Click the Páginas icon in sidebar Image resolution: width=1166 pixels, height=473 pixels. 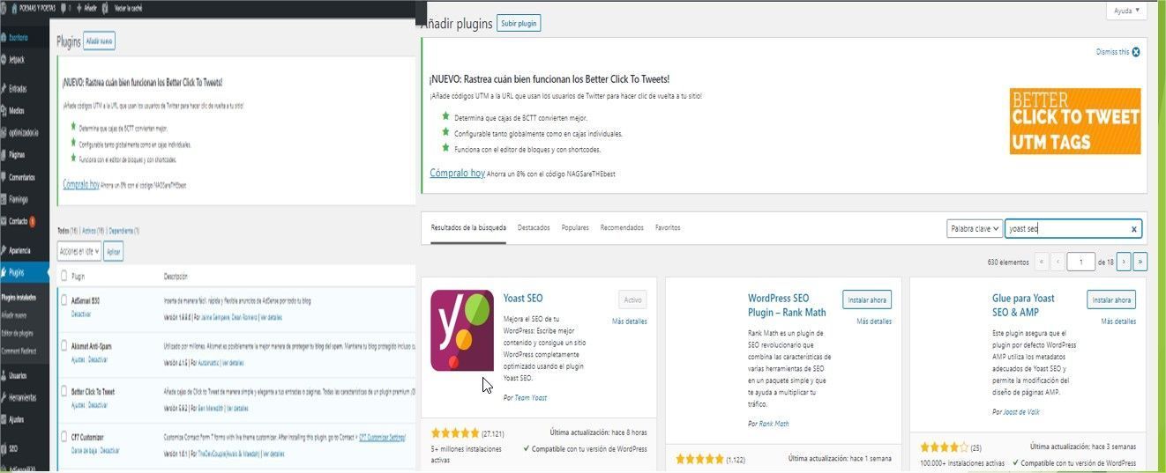point(4,155)
